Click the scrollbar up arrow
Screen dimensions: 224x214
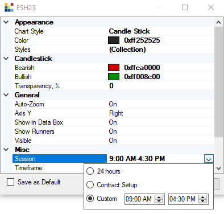pos(218,22)
